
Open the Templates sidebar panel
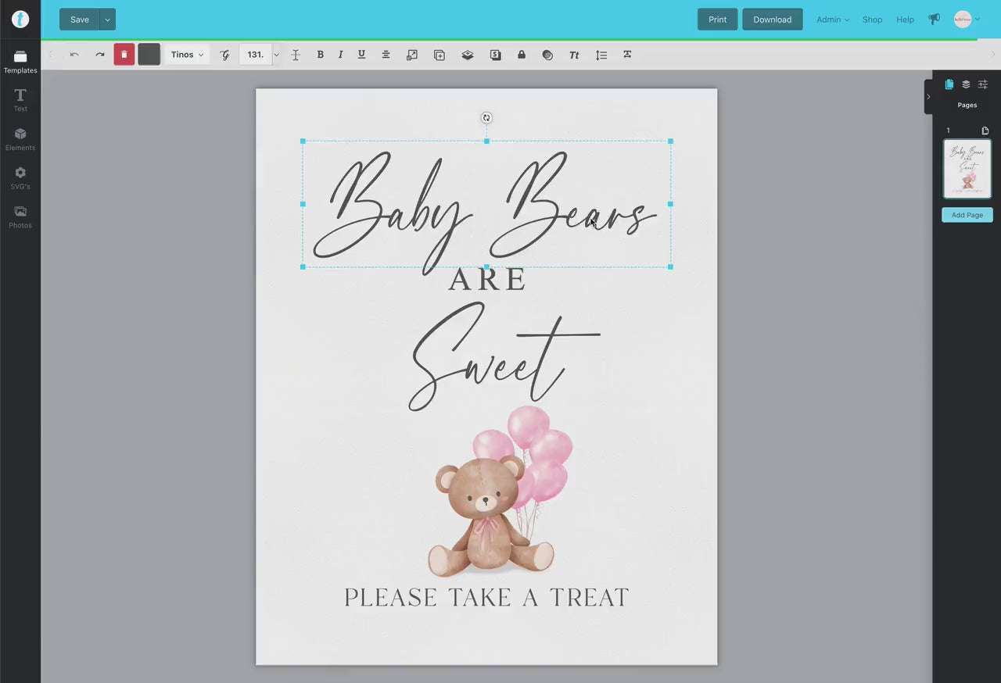tap(20, 62)
